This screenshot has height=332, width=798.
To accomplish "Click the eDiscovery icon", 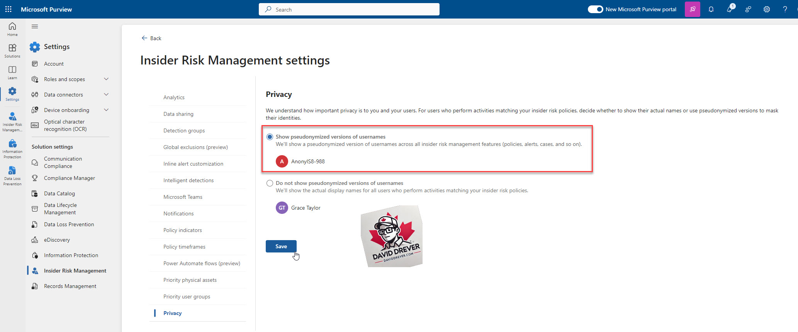I will [x=35, y=240].
